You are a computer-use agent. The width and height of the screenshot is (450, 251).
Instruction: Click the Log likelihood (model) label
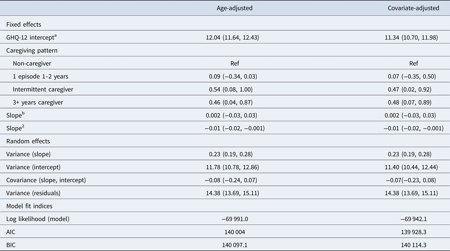click(x=38, y=219)
